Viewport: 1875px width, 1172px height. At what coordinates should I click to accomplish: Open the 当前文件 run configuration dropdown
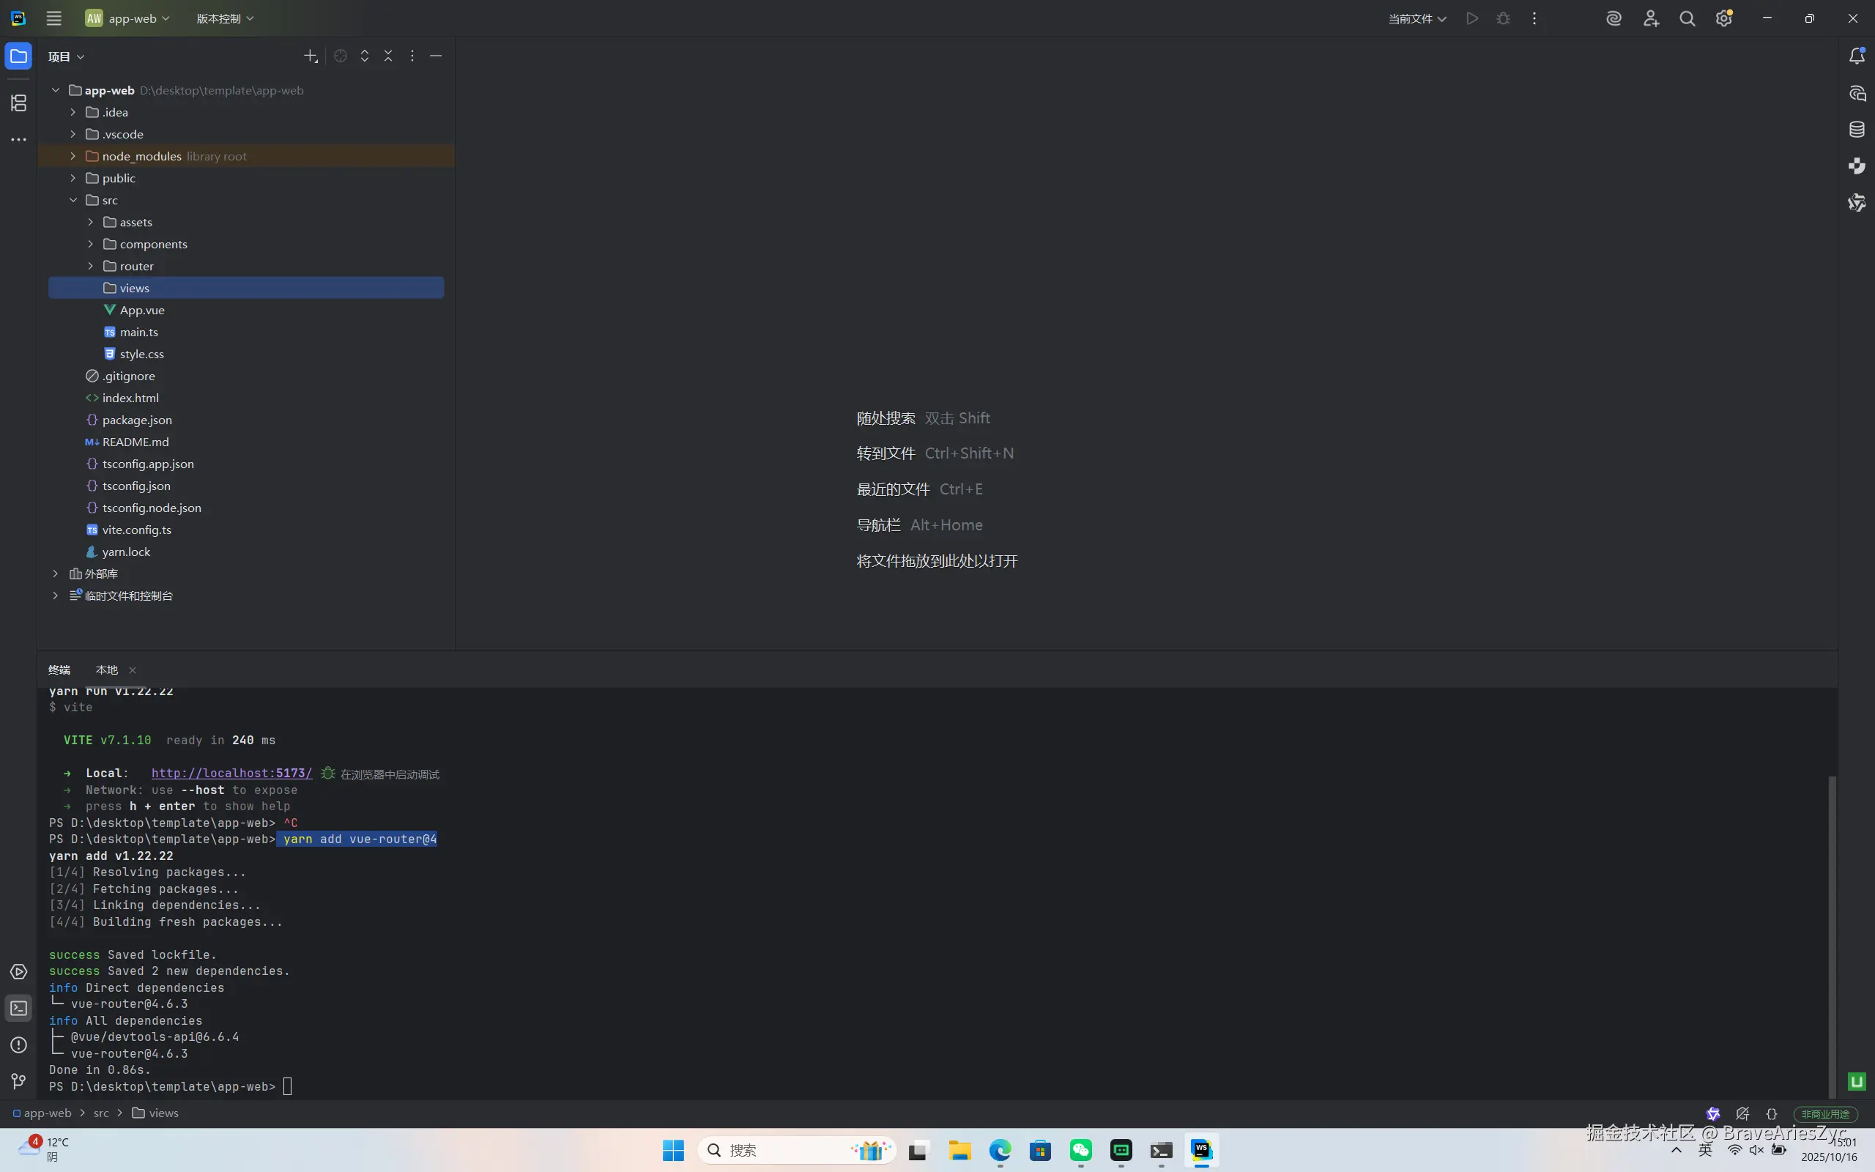pos(1417,18)
